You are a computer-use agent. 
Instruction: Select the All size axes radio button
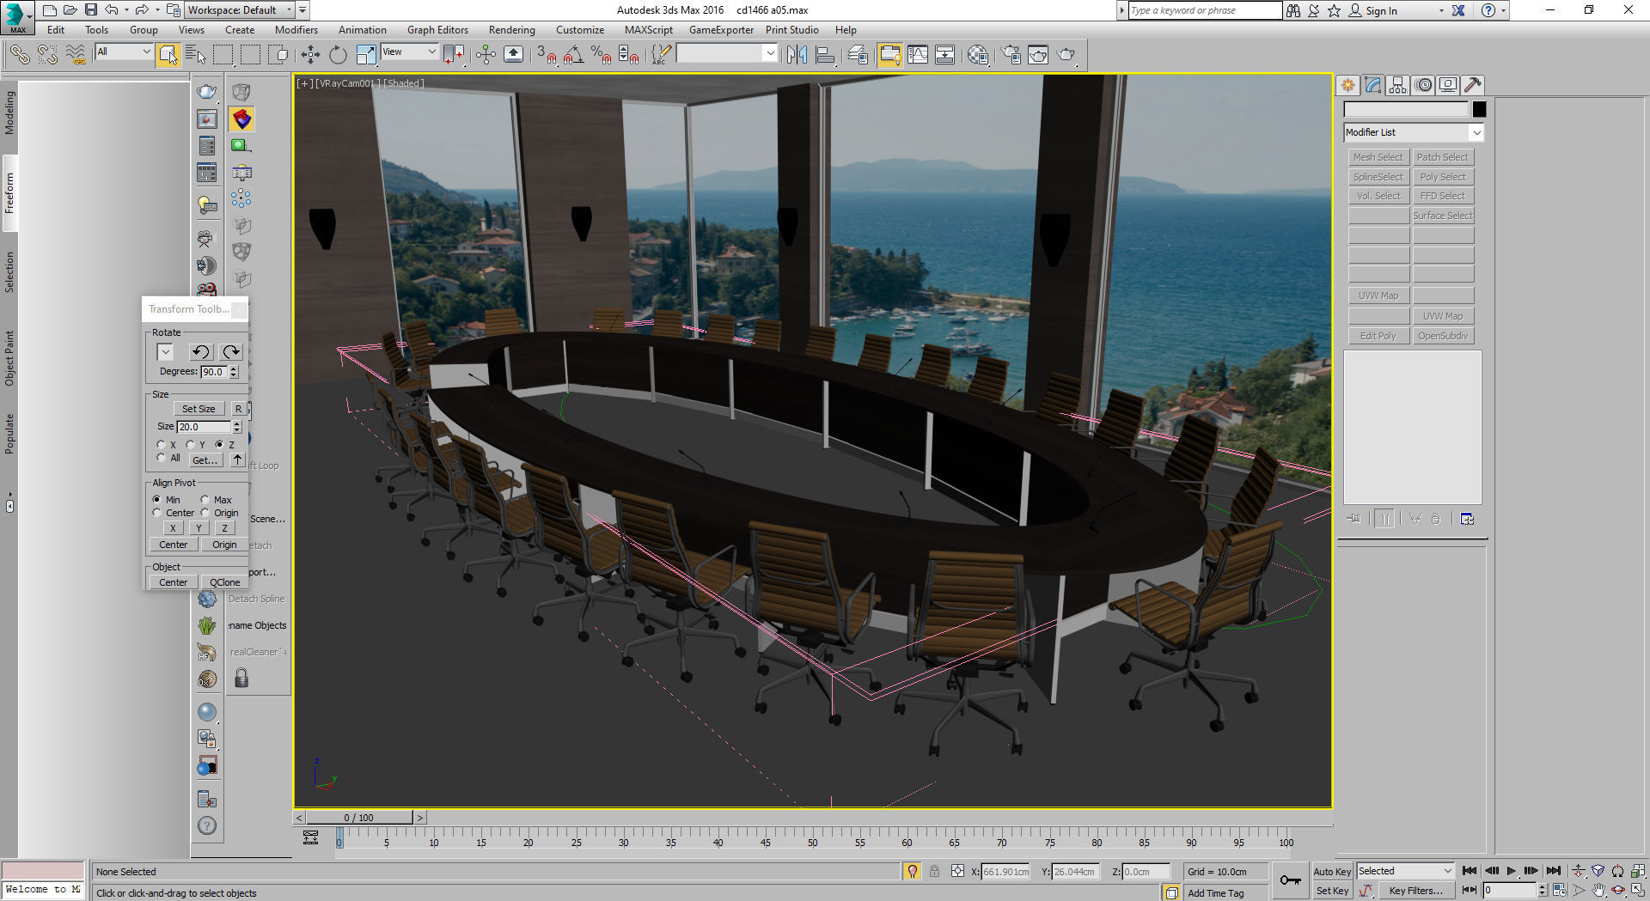tap(162, 458)
